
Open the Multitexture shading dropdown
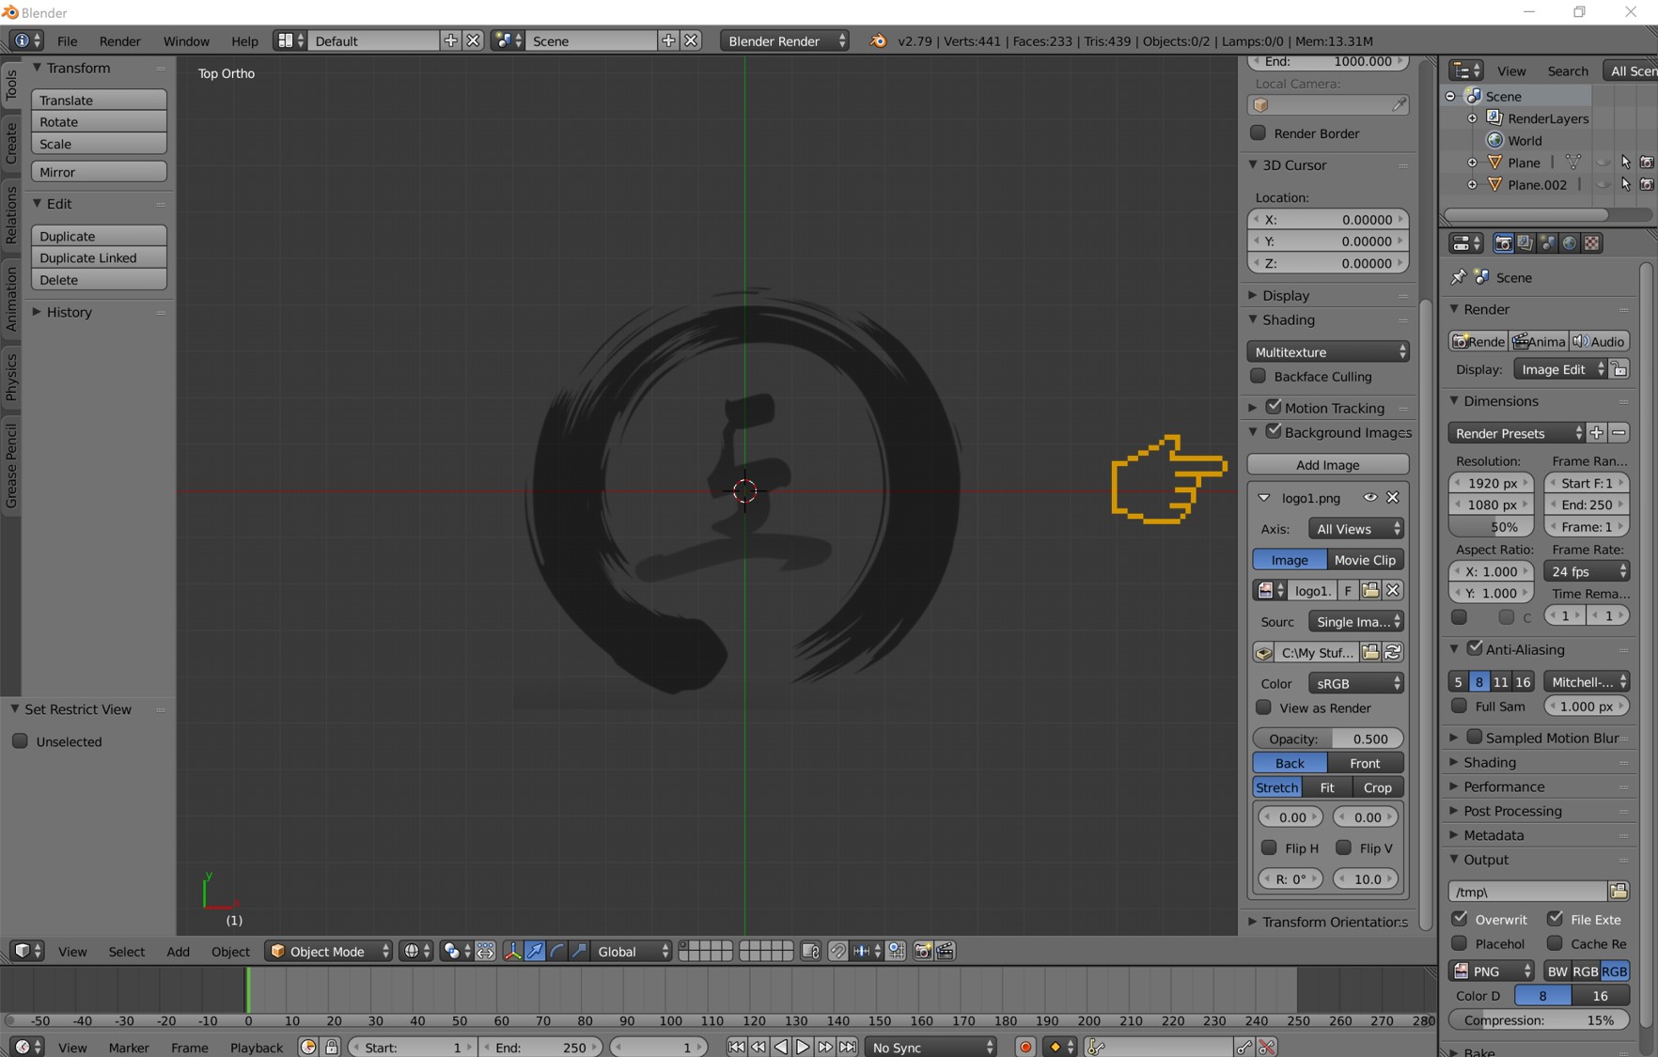tap(1328, 351)
